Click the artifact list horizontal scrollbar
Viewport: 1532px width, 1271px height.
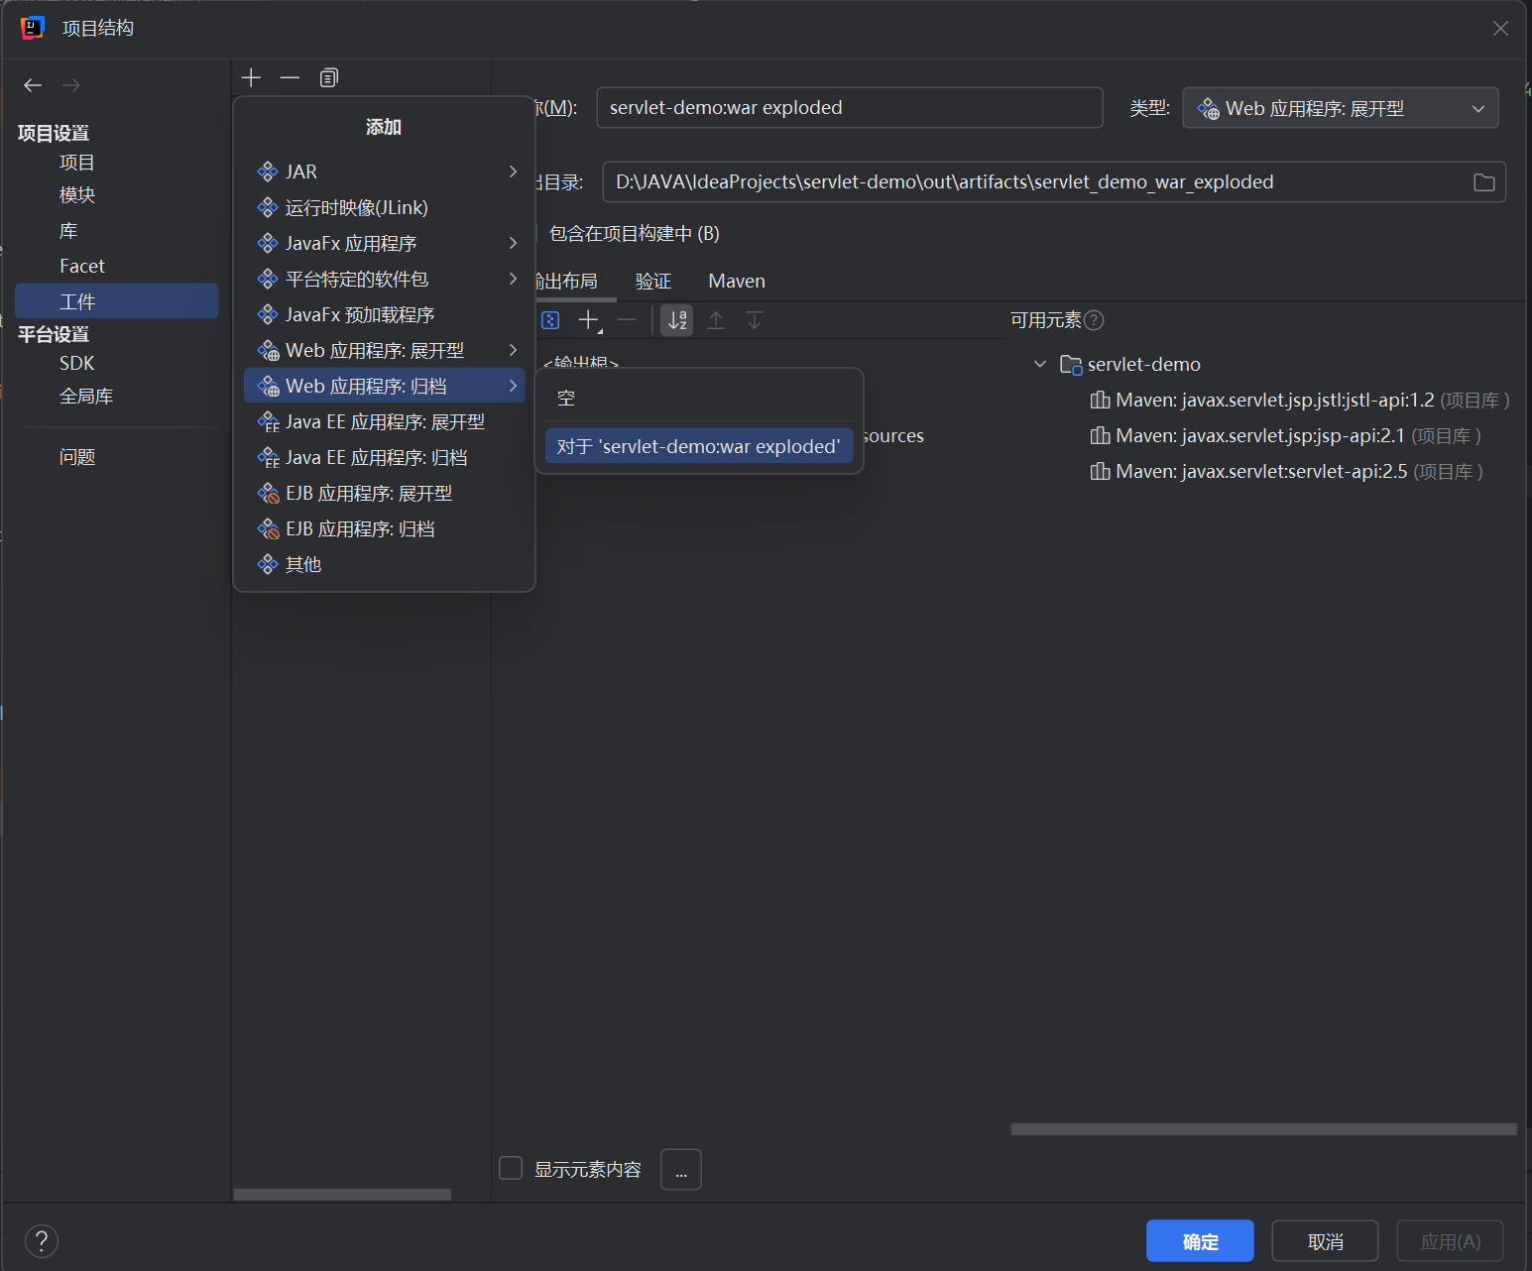(342, 1195)
